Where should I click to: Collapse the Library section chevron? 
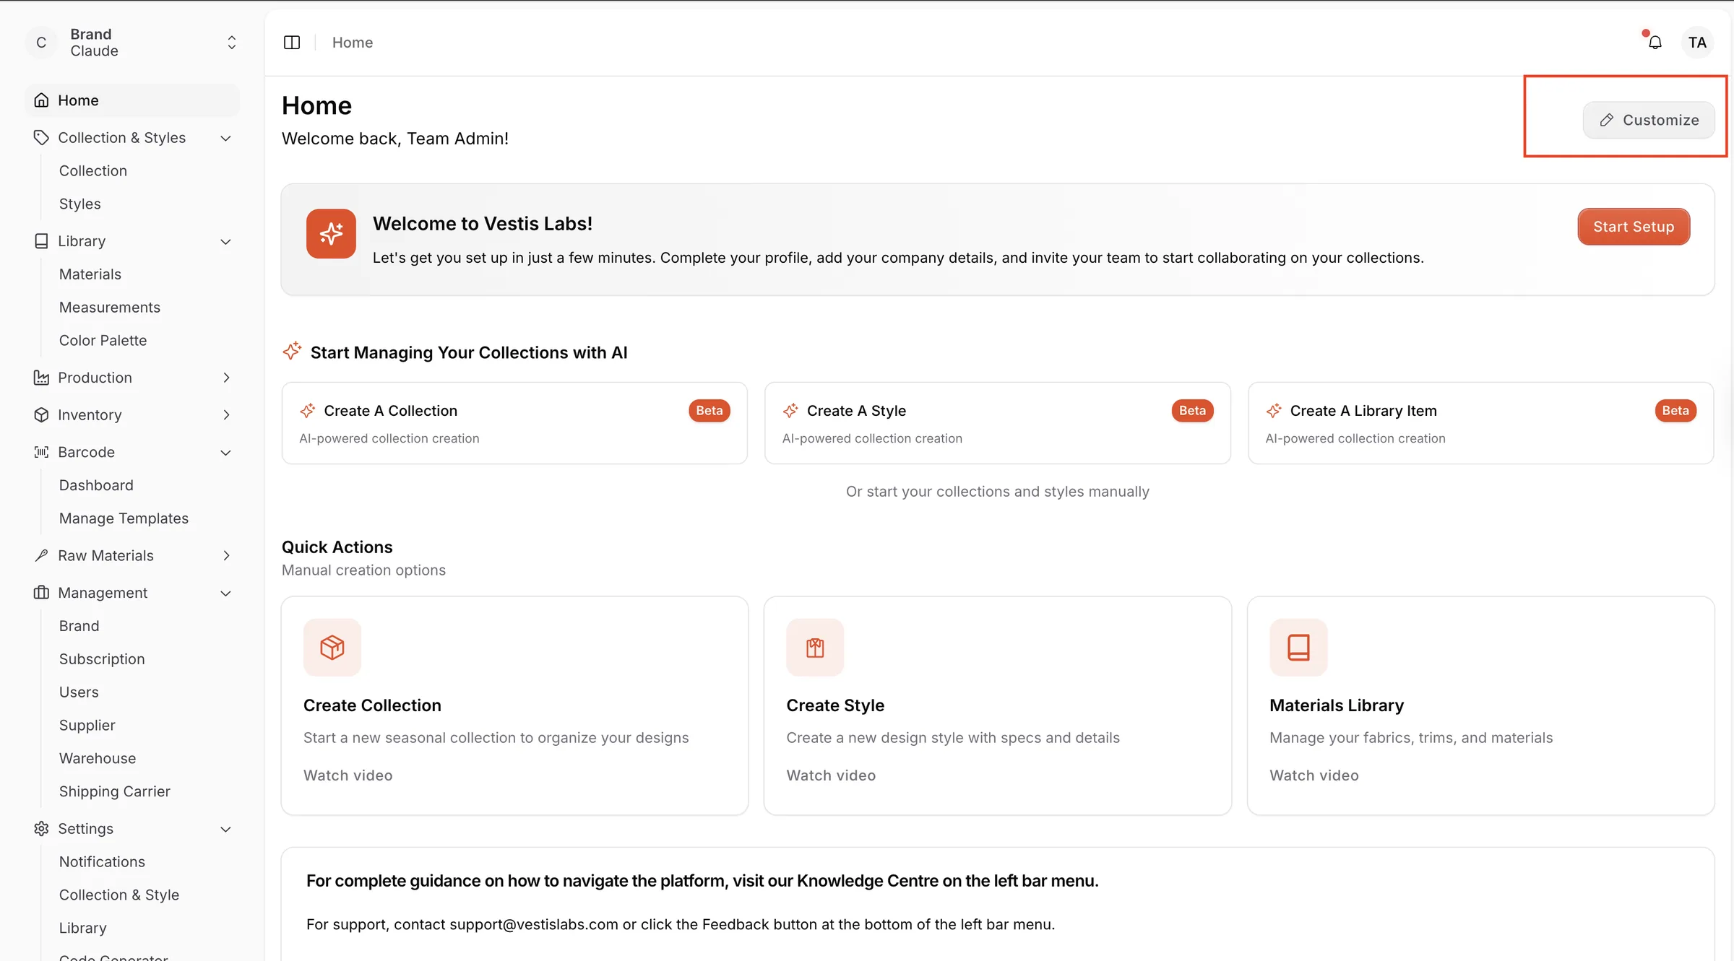225,242
